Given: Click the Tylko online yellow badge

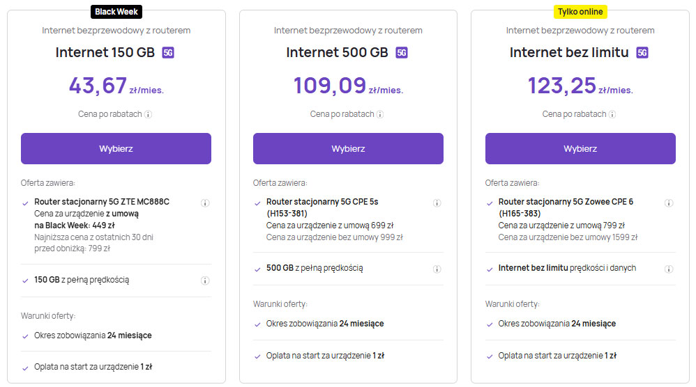Looking at the screenshot, I should coord(580,12).
